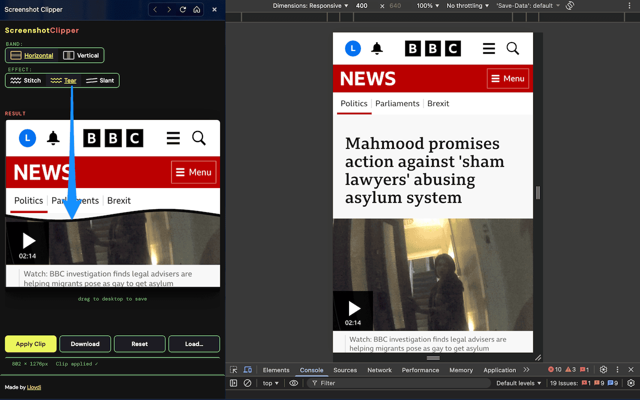Click the Apply Clip button
640x400 pixels.
coord(30,344)
